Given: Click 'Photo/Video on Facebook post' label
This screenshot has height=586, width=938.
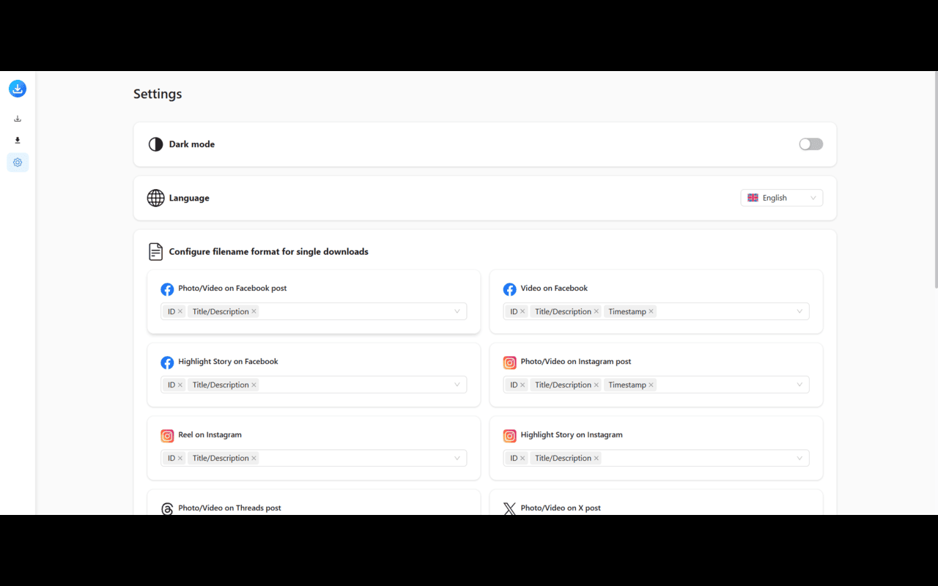Looking at the screenshot, I should 232,288.
